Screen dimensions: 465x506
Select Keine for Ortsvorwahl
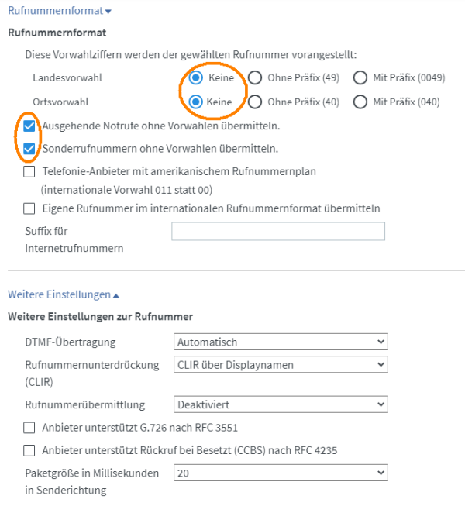[x=195, y=102]
